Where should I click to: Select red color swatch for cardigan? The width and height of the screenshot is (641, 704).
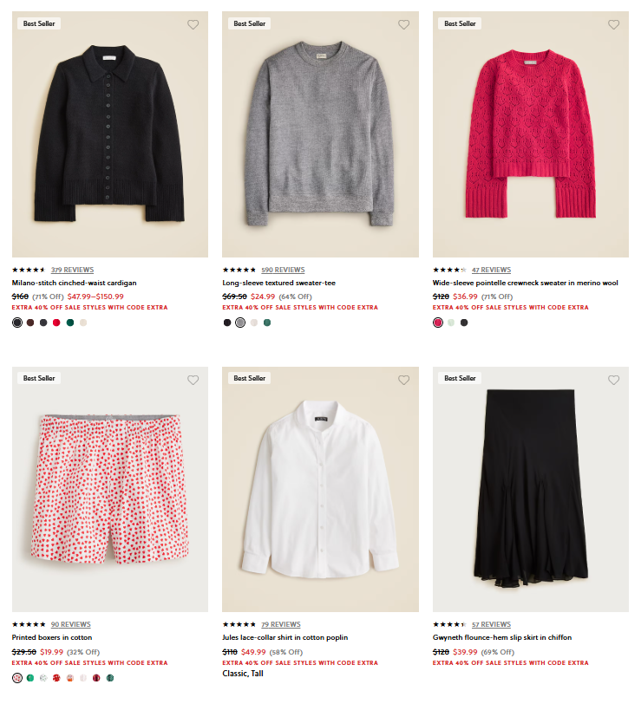56,323
